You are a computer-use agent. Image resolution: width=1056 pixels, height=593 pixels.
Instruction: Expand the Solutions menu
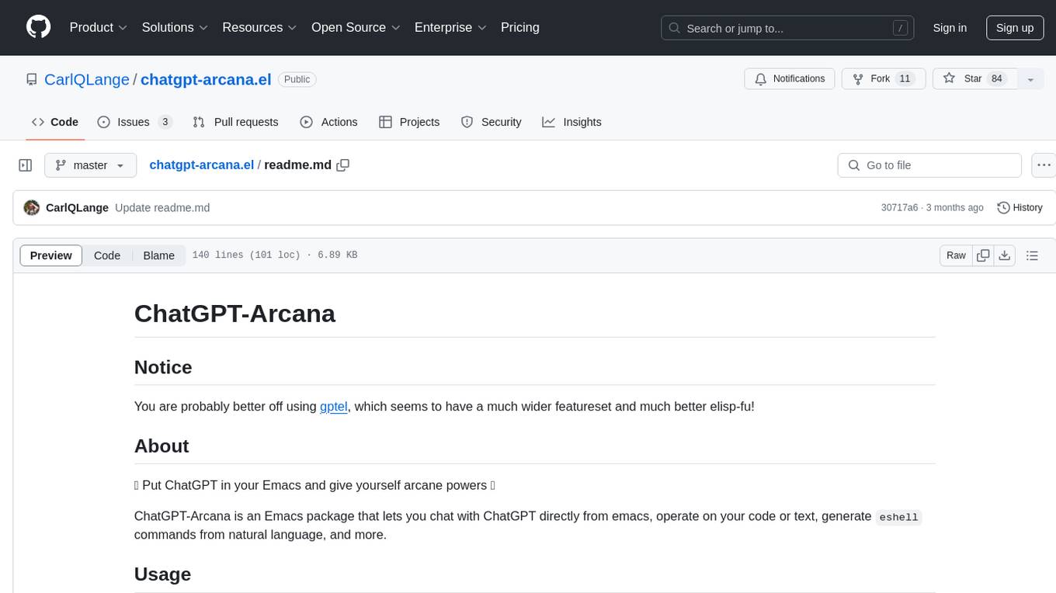[x=175, y=27]
